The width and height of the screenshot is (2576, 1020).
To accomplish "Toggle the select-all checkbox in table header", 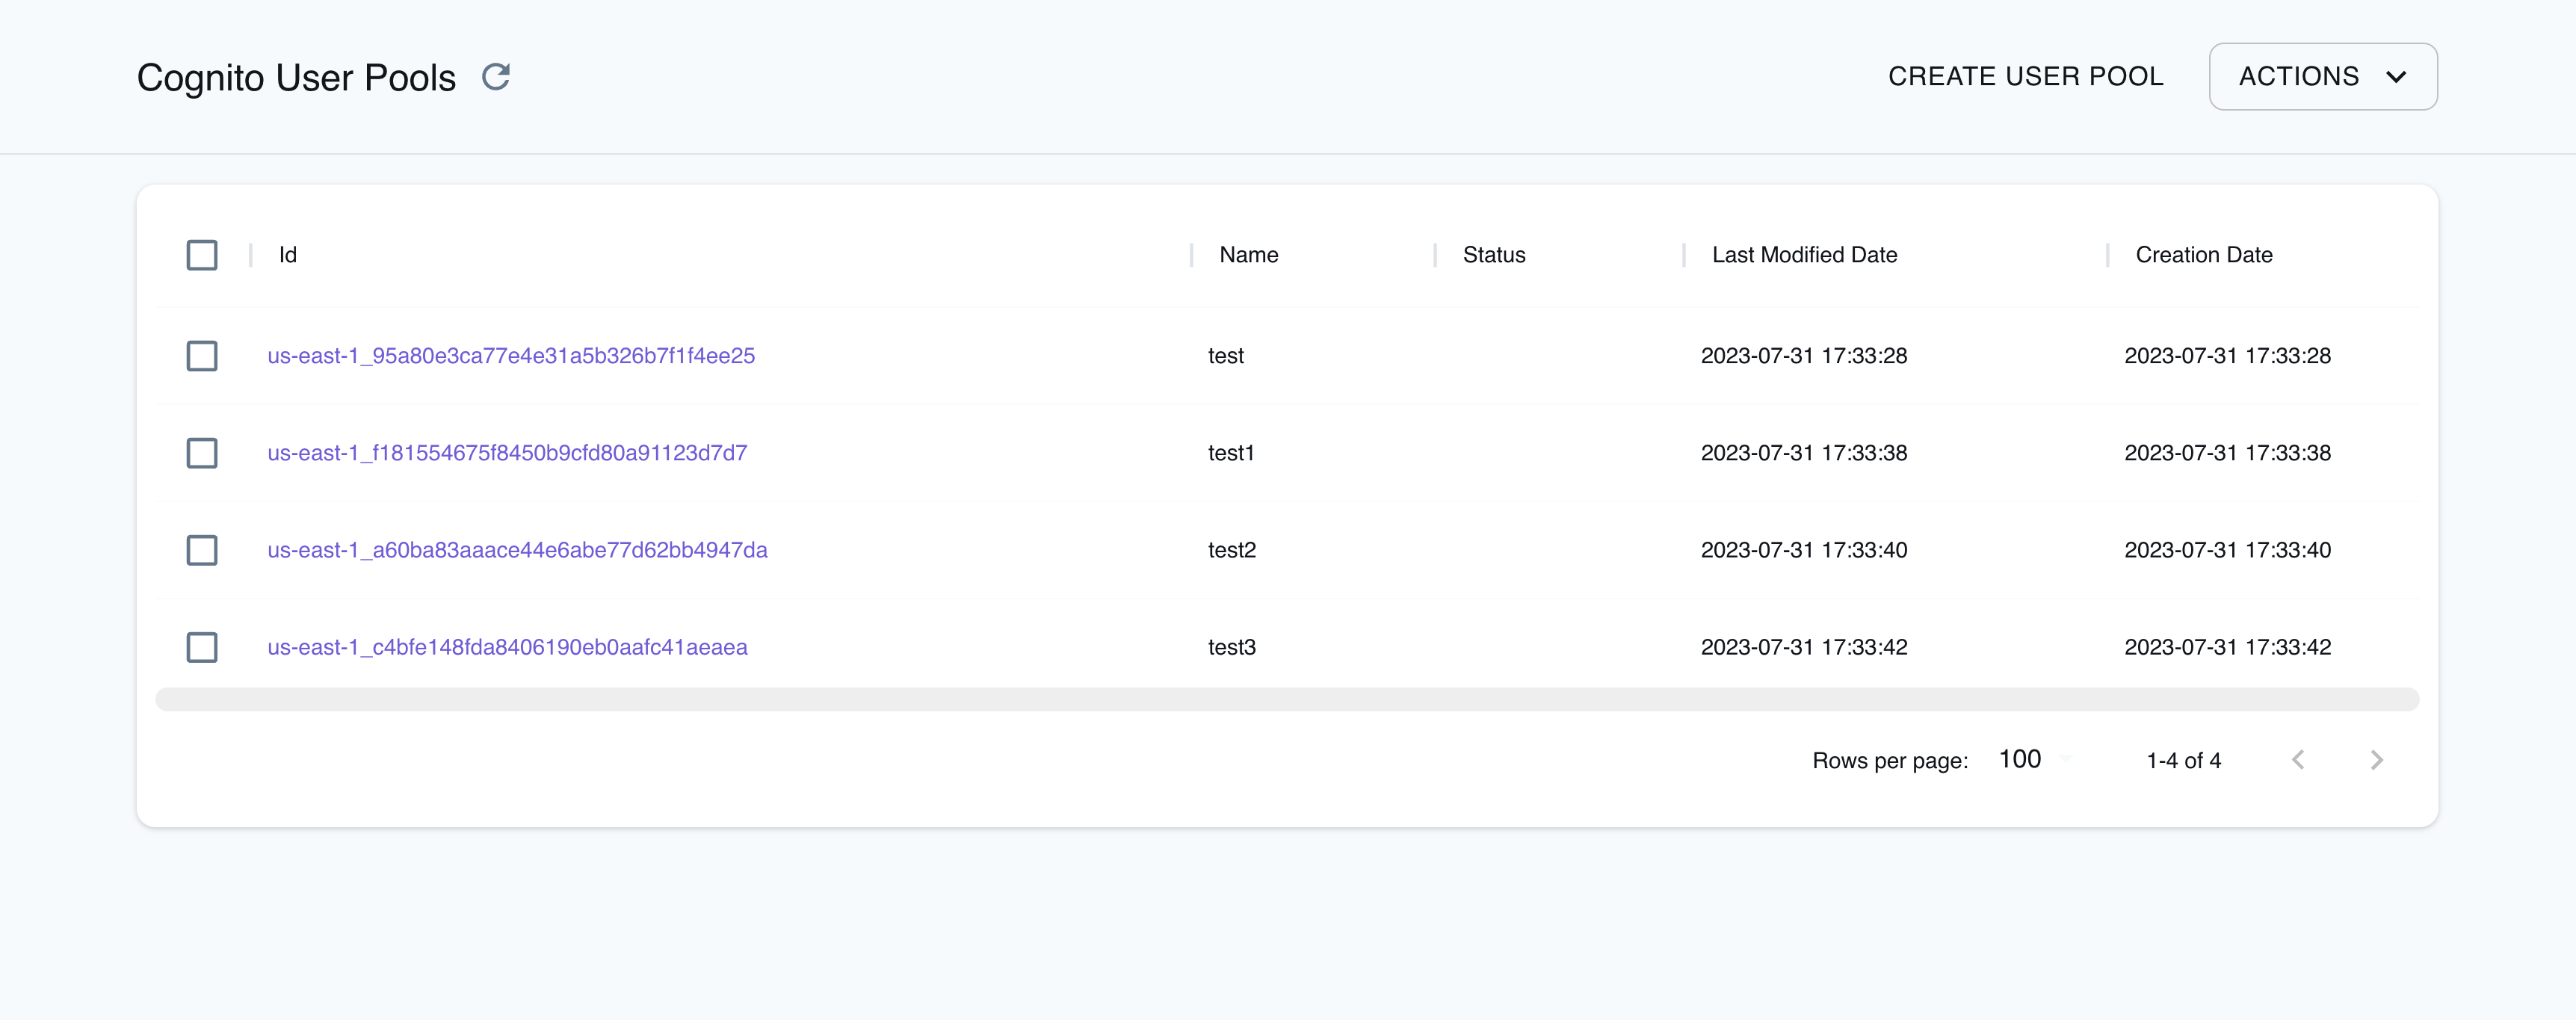I will [x=202, y=255].
